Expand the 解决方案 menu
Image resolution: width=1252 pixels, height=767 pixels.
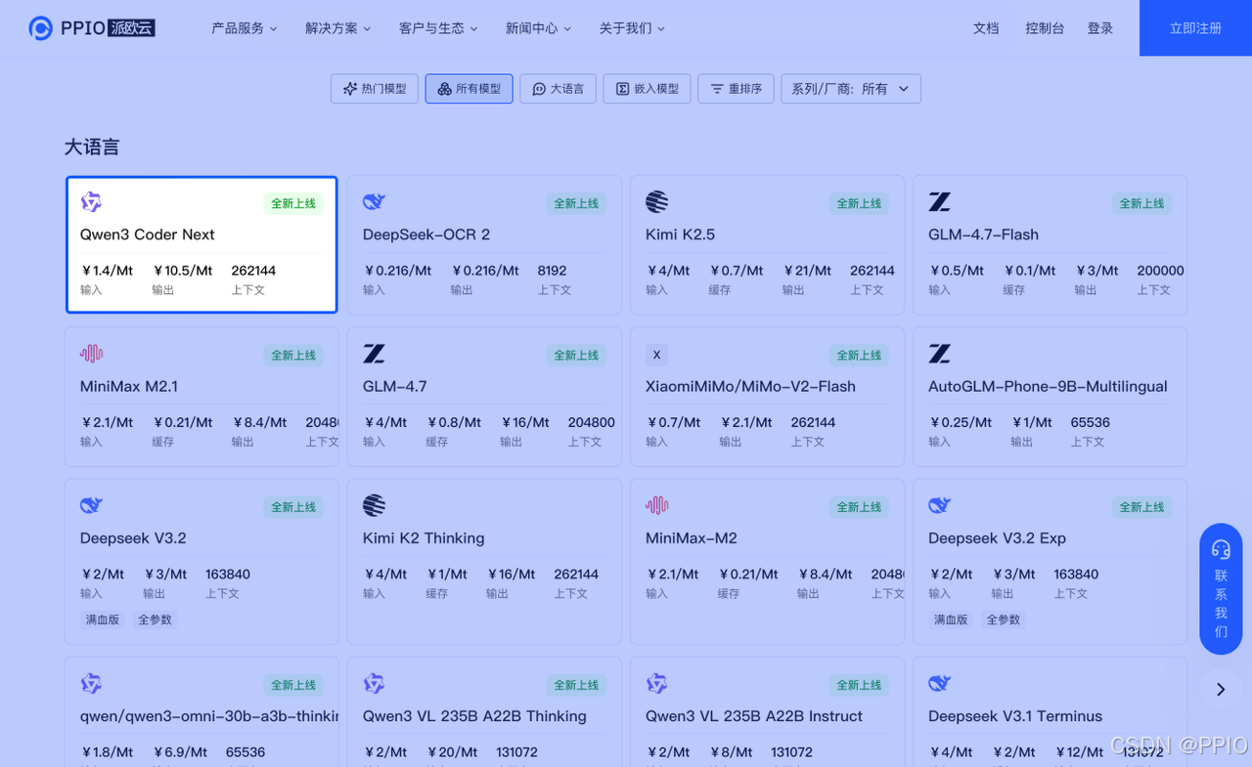pyautogui.click(x=338, y=28)
